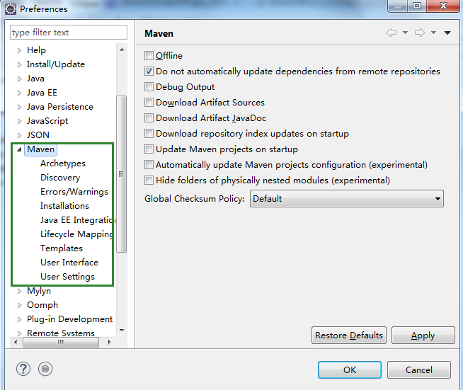463x390 pixels.
Task: Select Archetypes under Maven
Action: 63,164
